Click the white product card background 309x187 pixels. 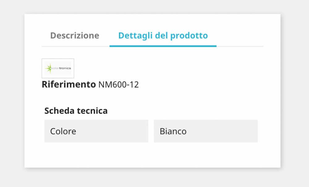(154, 155)
